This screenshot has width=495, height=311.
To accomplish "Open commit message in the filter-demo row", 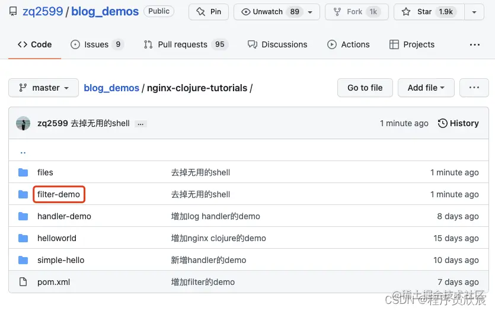I will (200, 194).
